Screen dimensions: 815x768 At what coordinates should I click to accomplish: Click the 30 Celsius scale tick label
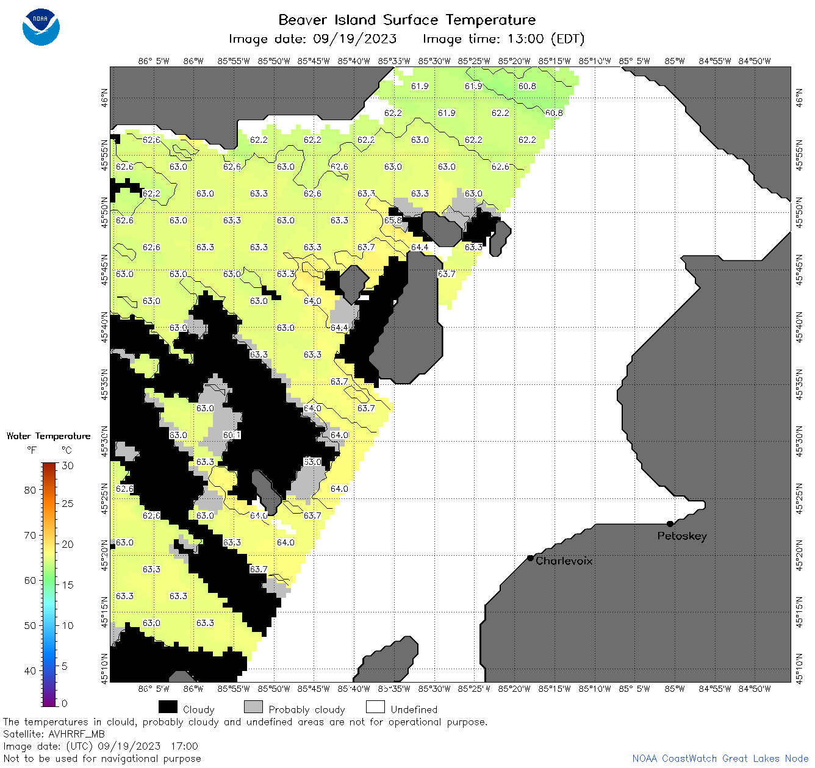point(68,465)
